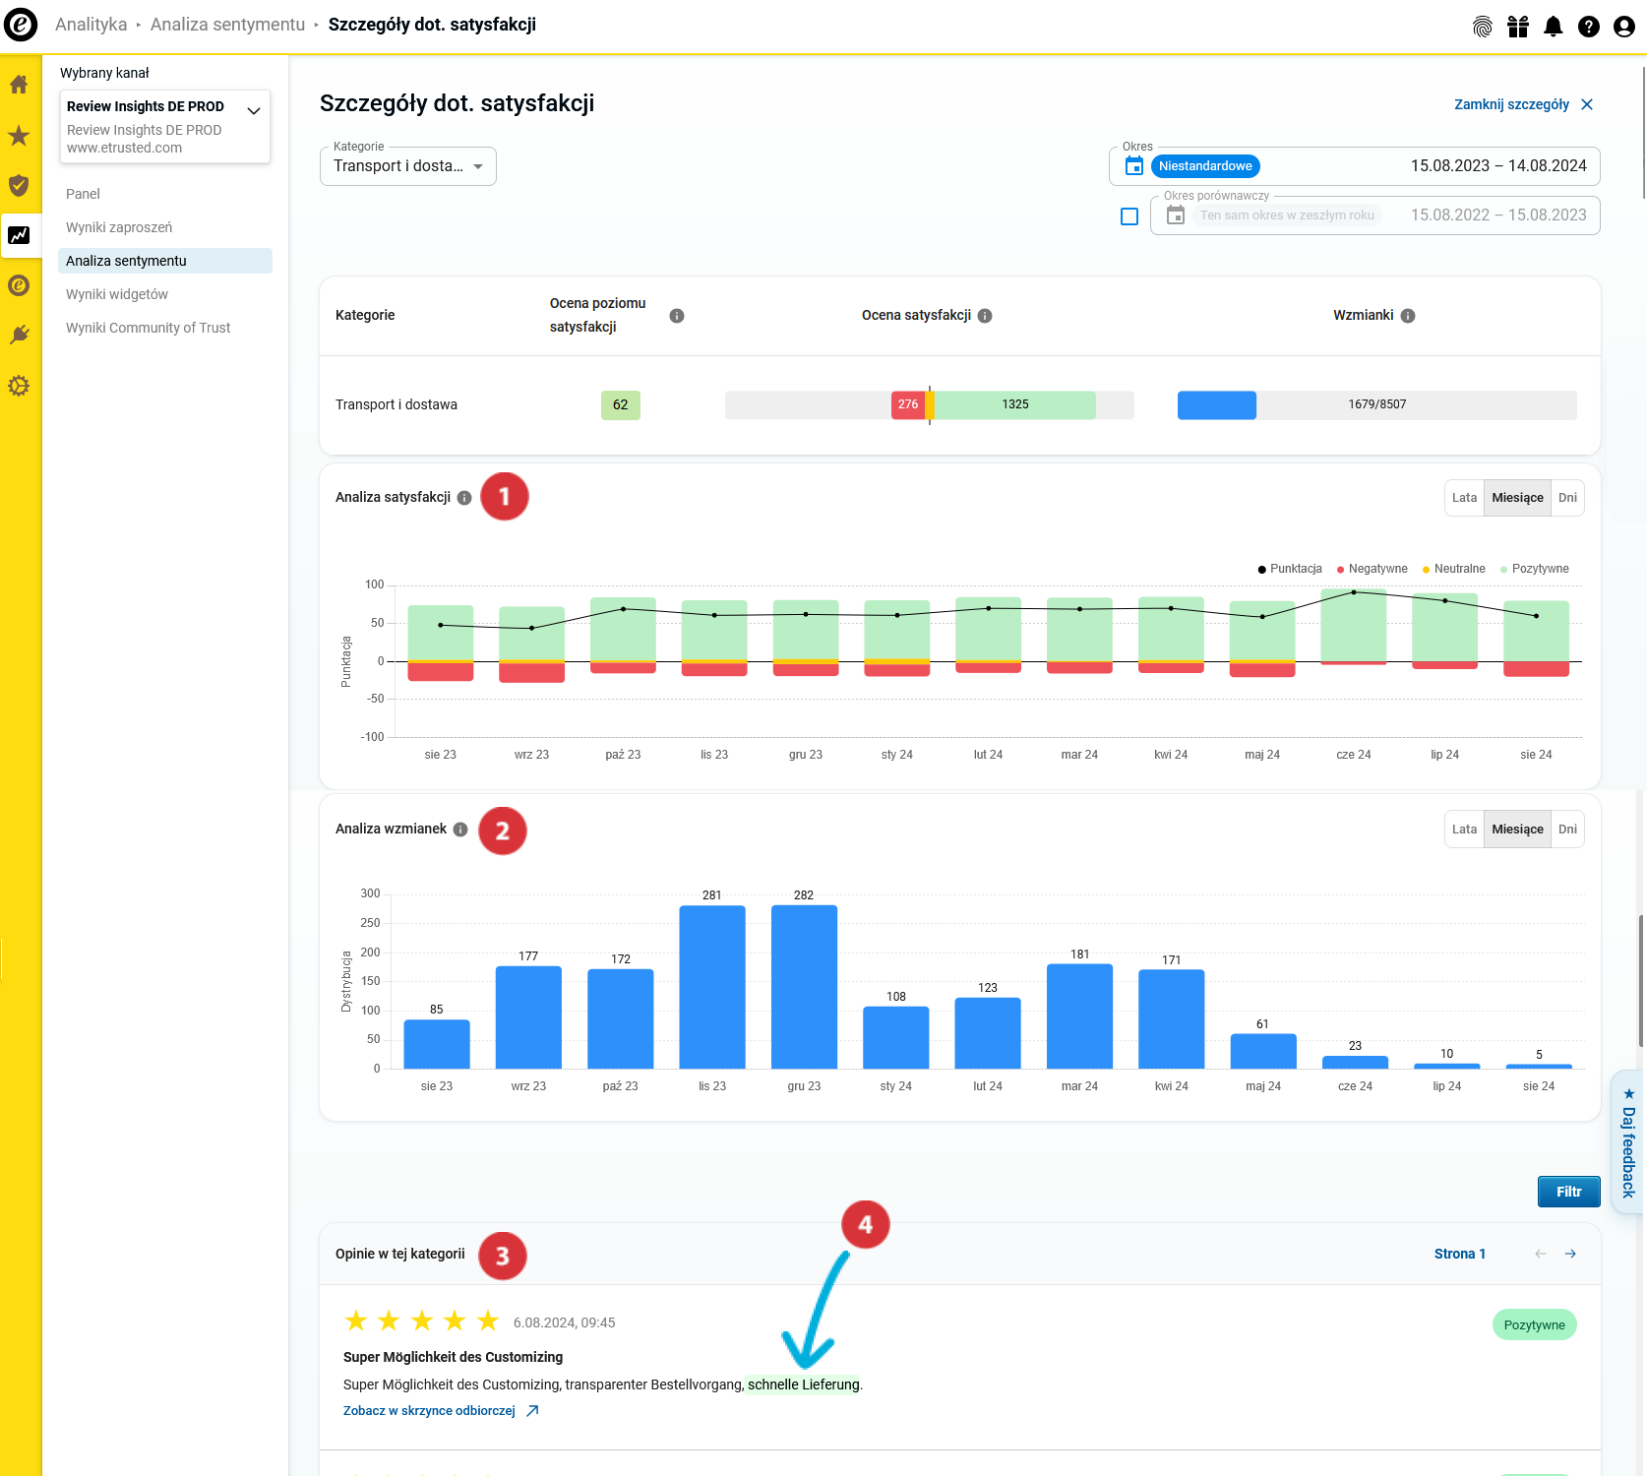
Task: Open the settings gear in the sidebar
Action: coord(19,386)
